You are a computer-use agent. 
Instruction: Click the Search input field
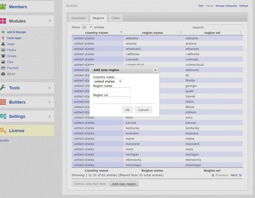(224, 27)
